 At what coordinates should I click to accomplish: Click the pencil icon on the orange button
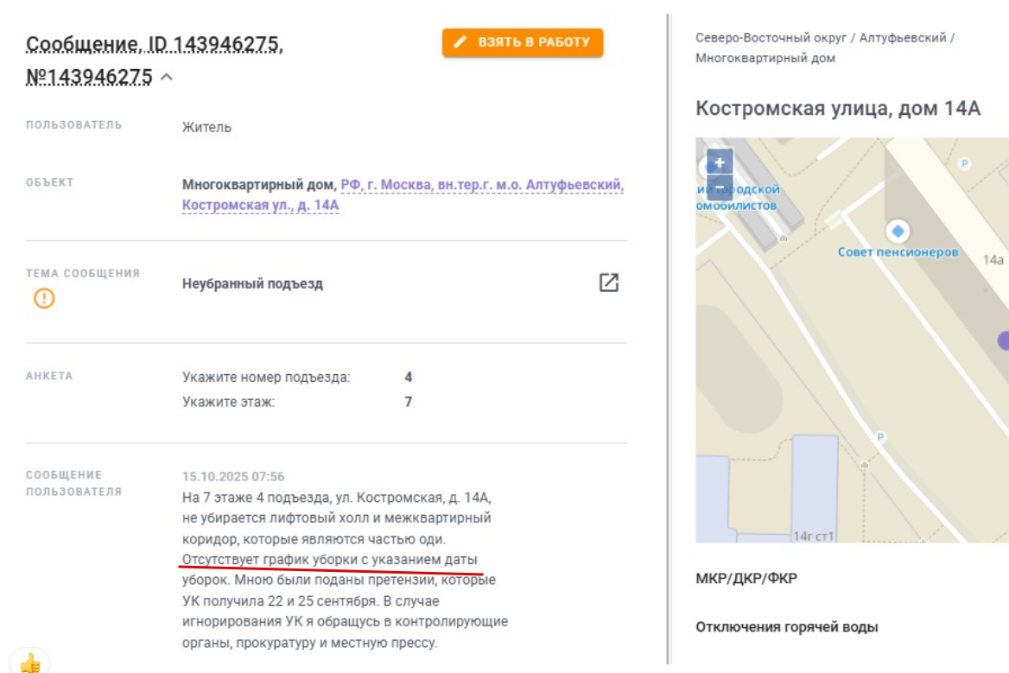pos(461,42)
